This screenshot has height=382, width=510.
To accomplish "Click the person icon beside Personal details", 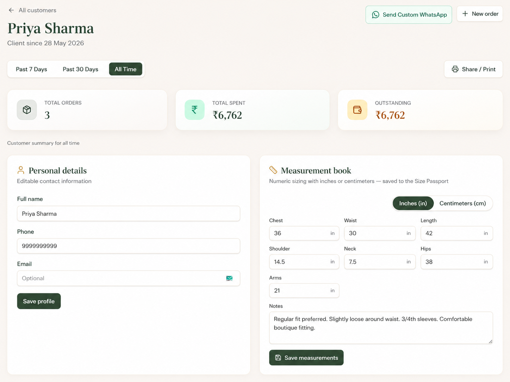I will click(21, 170).
